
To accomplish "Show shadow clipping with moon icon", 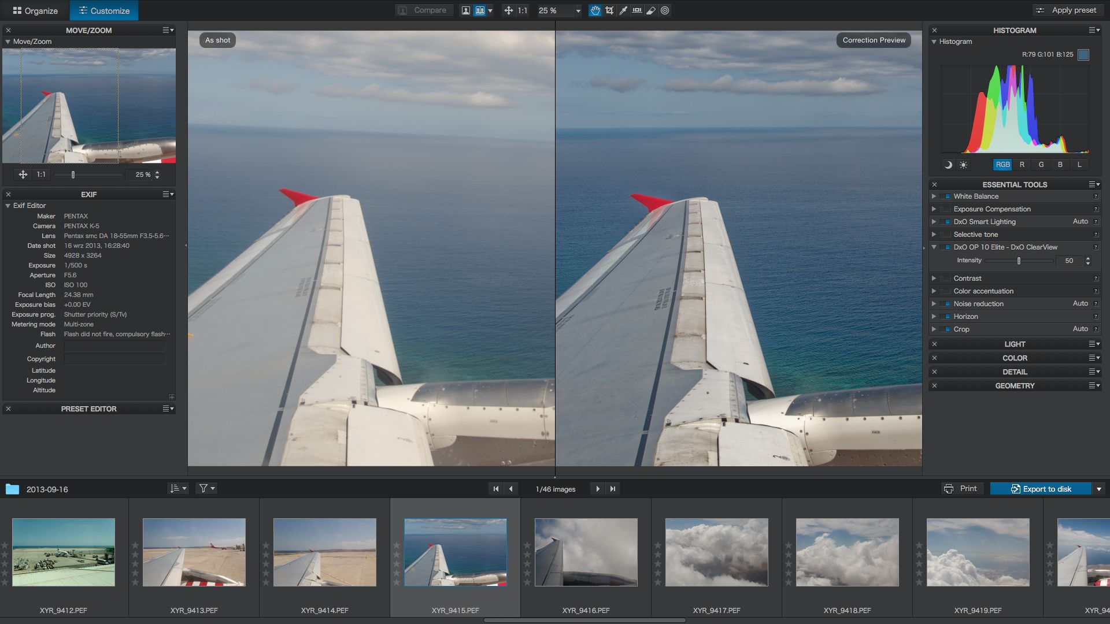I will point(948,165).
